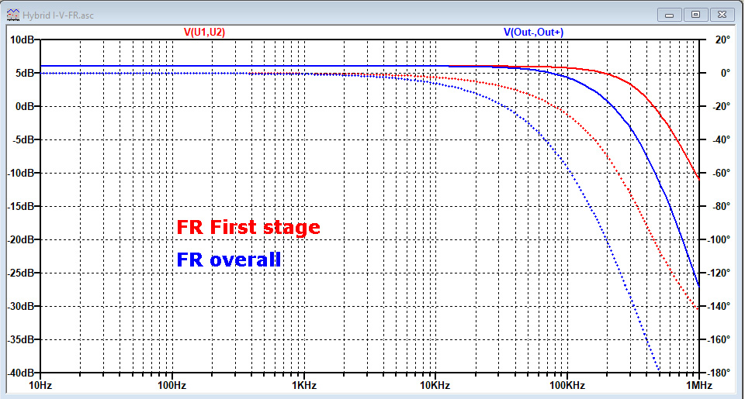Click the -180° phase axis label
The height and width of the screenshot is (399, 745).
pyautogui.click(x=719, y=373)
